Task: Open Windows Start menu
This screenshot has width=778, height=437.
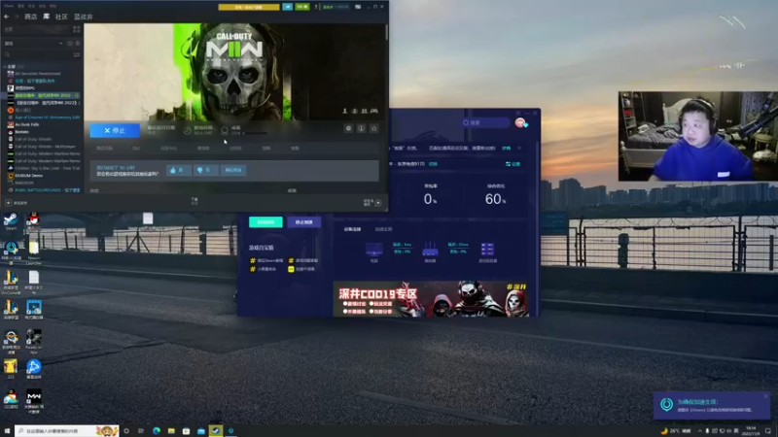Action: point(7,431)
